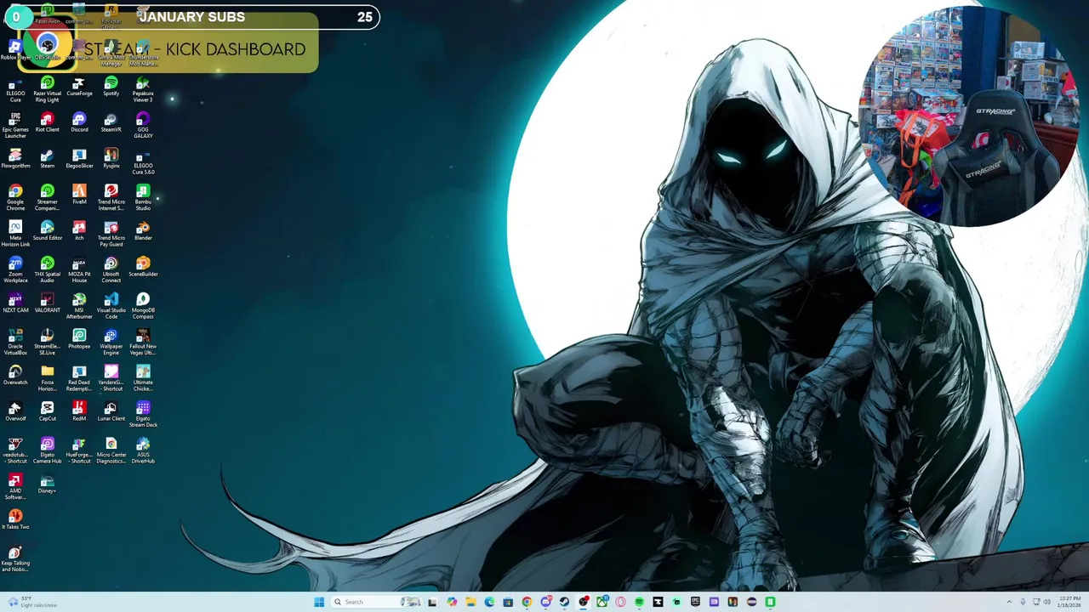Screen dimensions: 1089x612
Task: Select the SceneBuilder desktop icon
Action: pyautogui.click(x=143, y=267)
